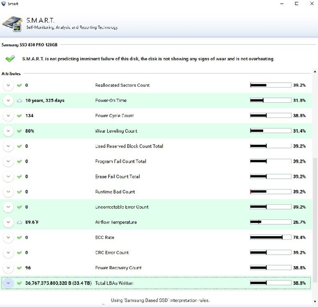The width and height of the screenshot is (318, 307).
Task: Click the green check for Erase Fail Count
Action: (x=19, y=176)
